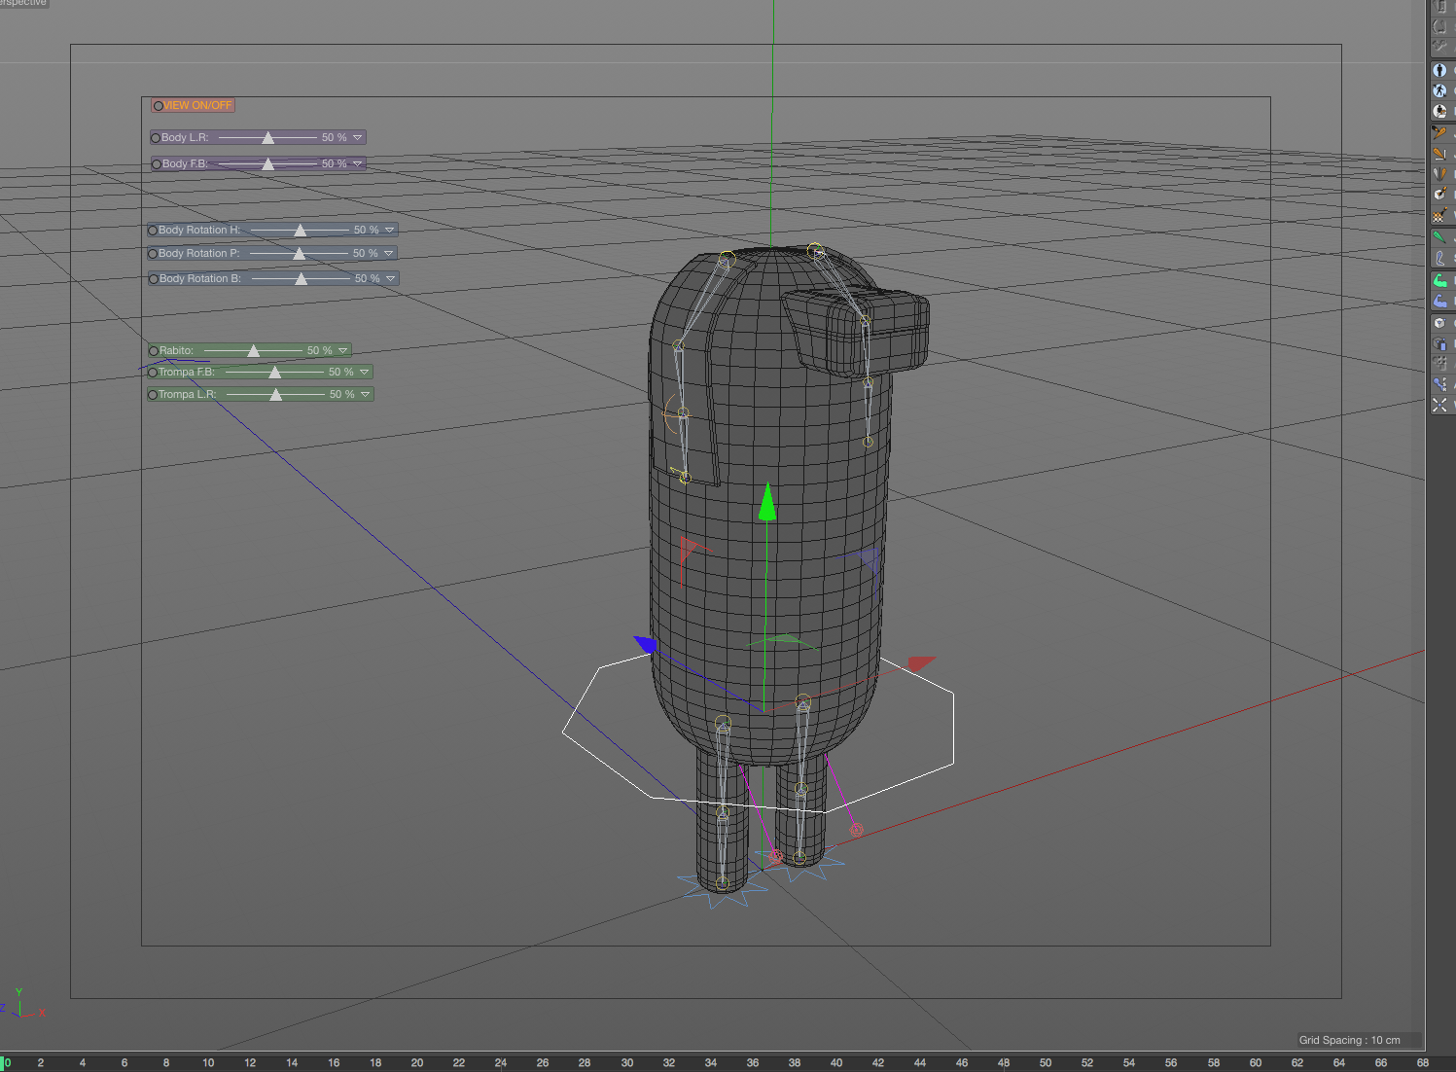Image resolution: width=1456 pixels, height=1072 pixels.
Task: Open the Trompa L.R dropdown arrow
Action: pyautogui.click(x=366, y=395)
